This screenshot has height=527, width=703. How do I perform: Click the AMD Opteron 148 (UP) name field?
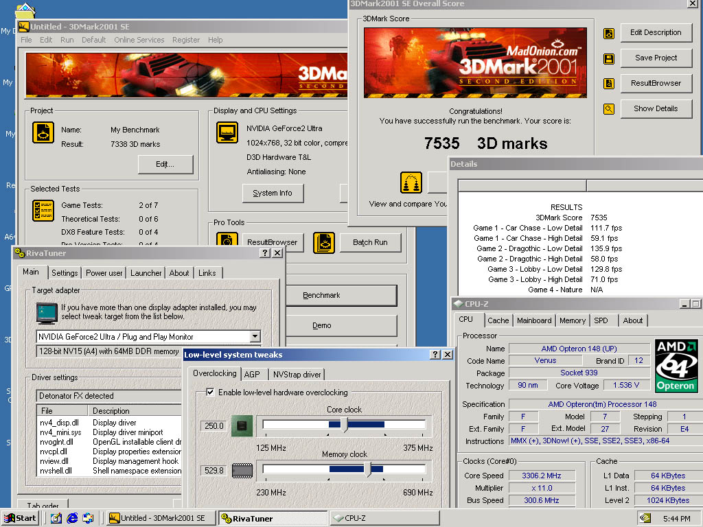pyautogui.click(x=579, y=348)
